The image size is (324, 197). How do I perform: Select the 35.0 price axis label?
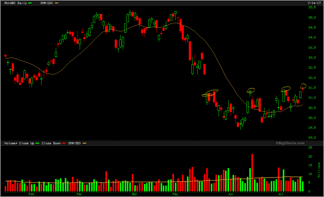[x=312, y=18]
